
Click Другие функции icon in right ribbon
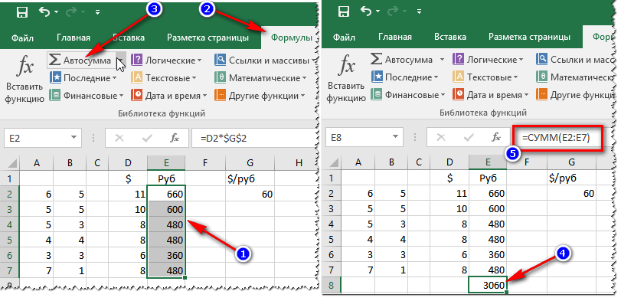[541, 95]
